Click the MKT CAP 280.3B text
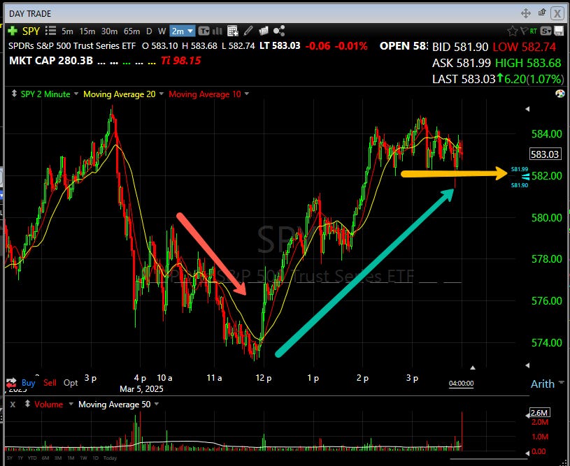This screenshot has height=466, width=570. click(x=51, y=60)
